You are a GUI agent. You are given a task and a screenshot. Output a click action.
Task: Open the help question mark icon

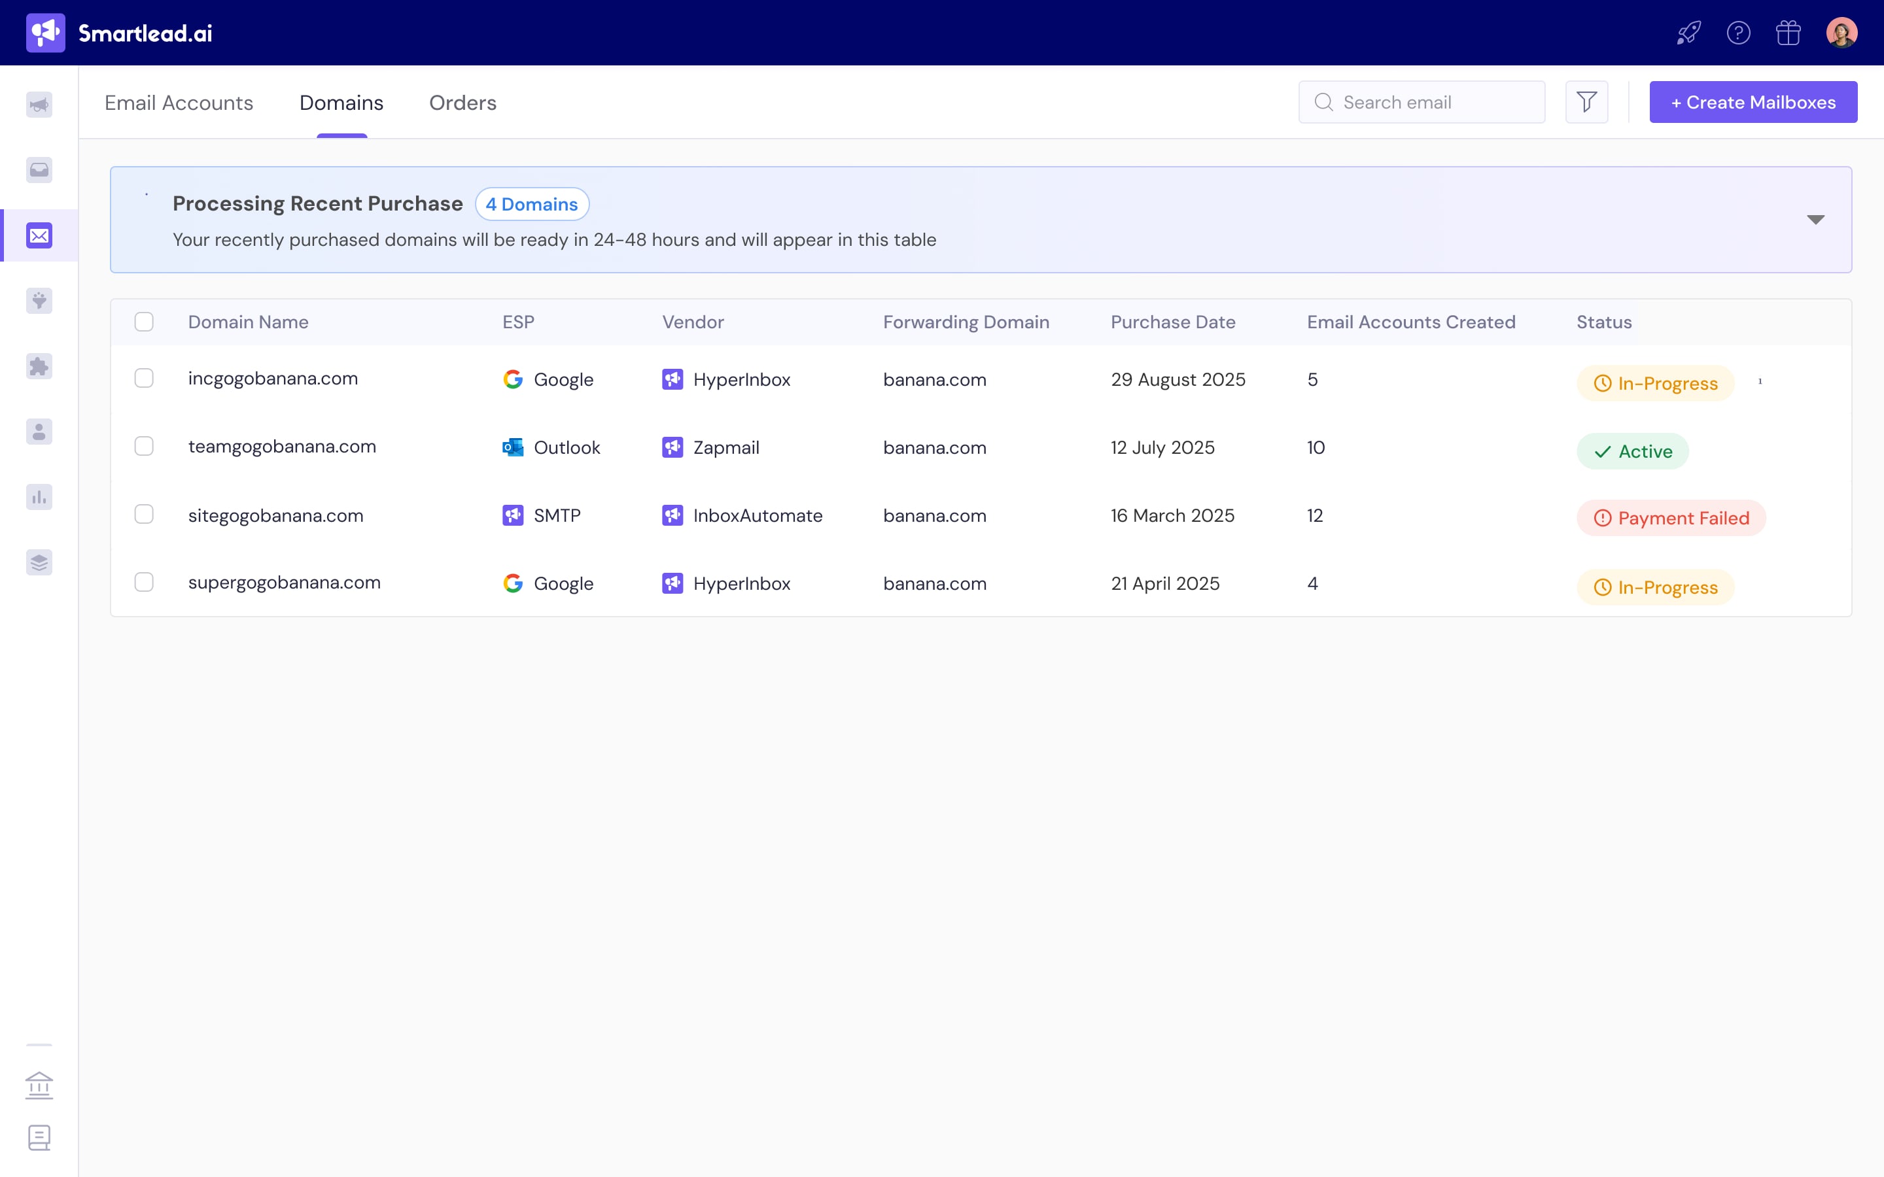[1737, 33]
